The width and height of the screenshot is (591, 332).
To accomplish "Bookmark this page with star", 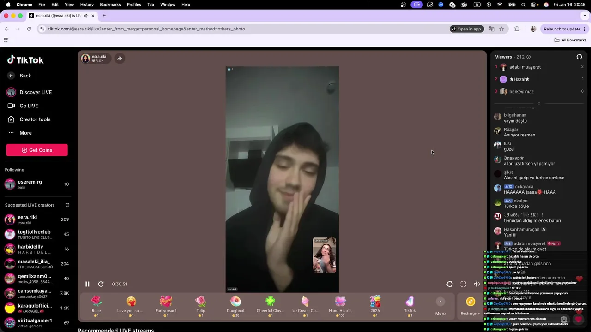I will [x=501, y=29].
